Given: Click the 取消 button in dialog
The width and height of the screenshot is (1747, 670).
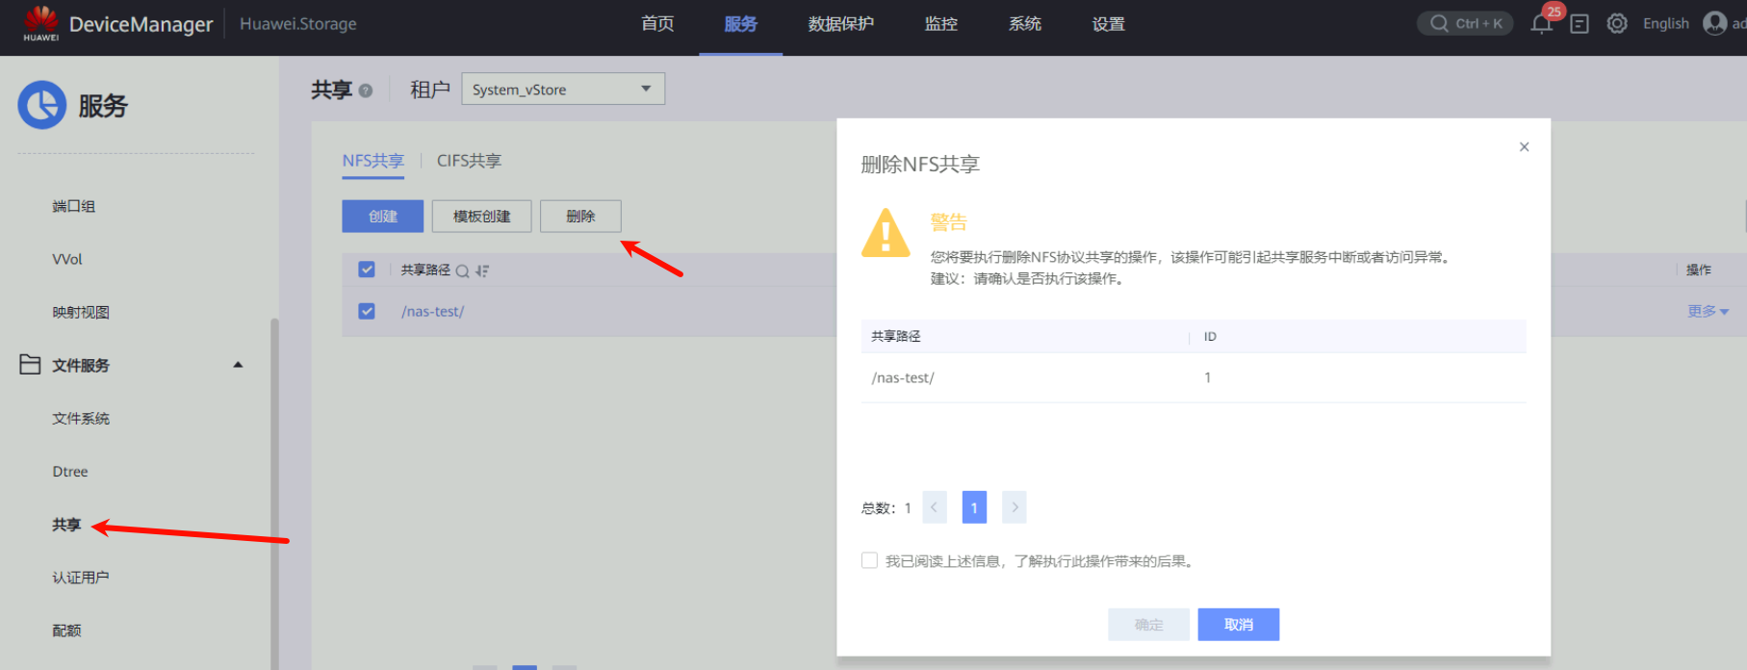Looking at the screenshot, I should tap(1238, 625).
